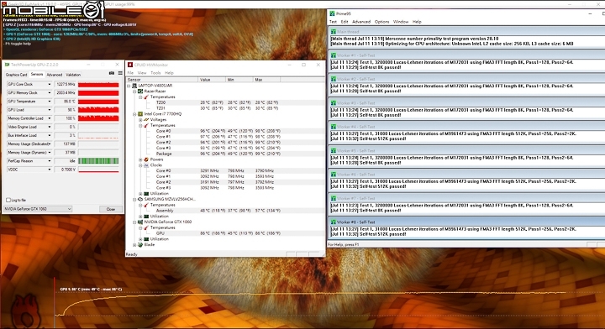Open the NVIDIA GeForce GTX 1060 device selector
The image size is (605, 329).
38,209
